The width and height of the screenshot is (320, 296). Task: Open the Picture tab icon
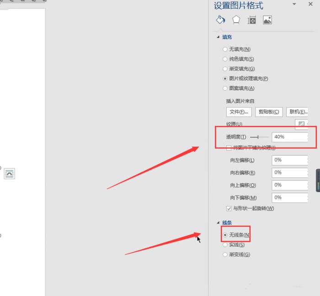tap(267, 20)
